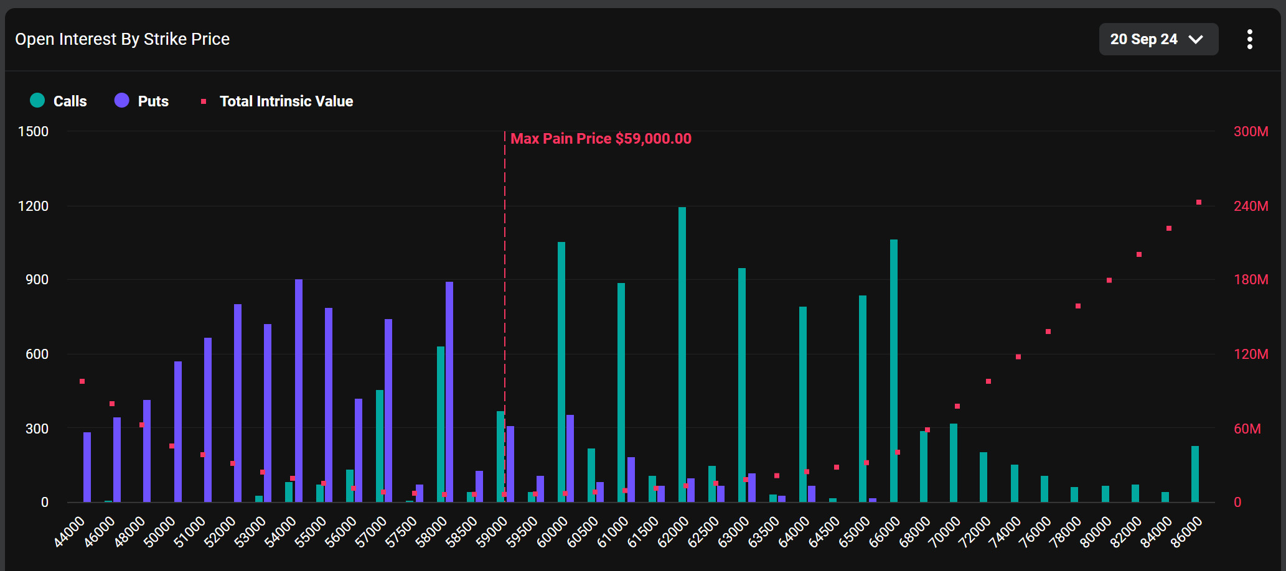Select the calls bar at 64000 strike
This screenshot has width=1286, height=571.
[x=803, y=404]
